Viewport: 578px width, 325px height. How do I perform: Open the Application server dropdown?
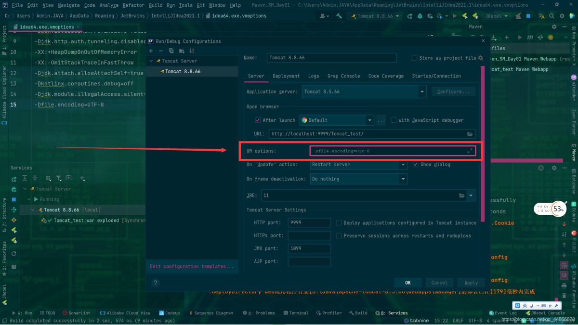pos(423,91)
